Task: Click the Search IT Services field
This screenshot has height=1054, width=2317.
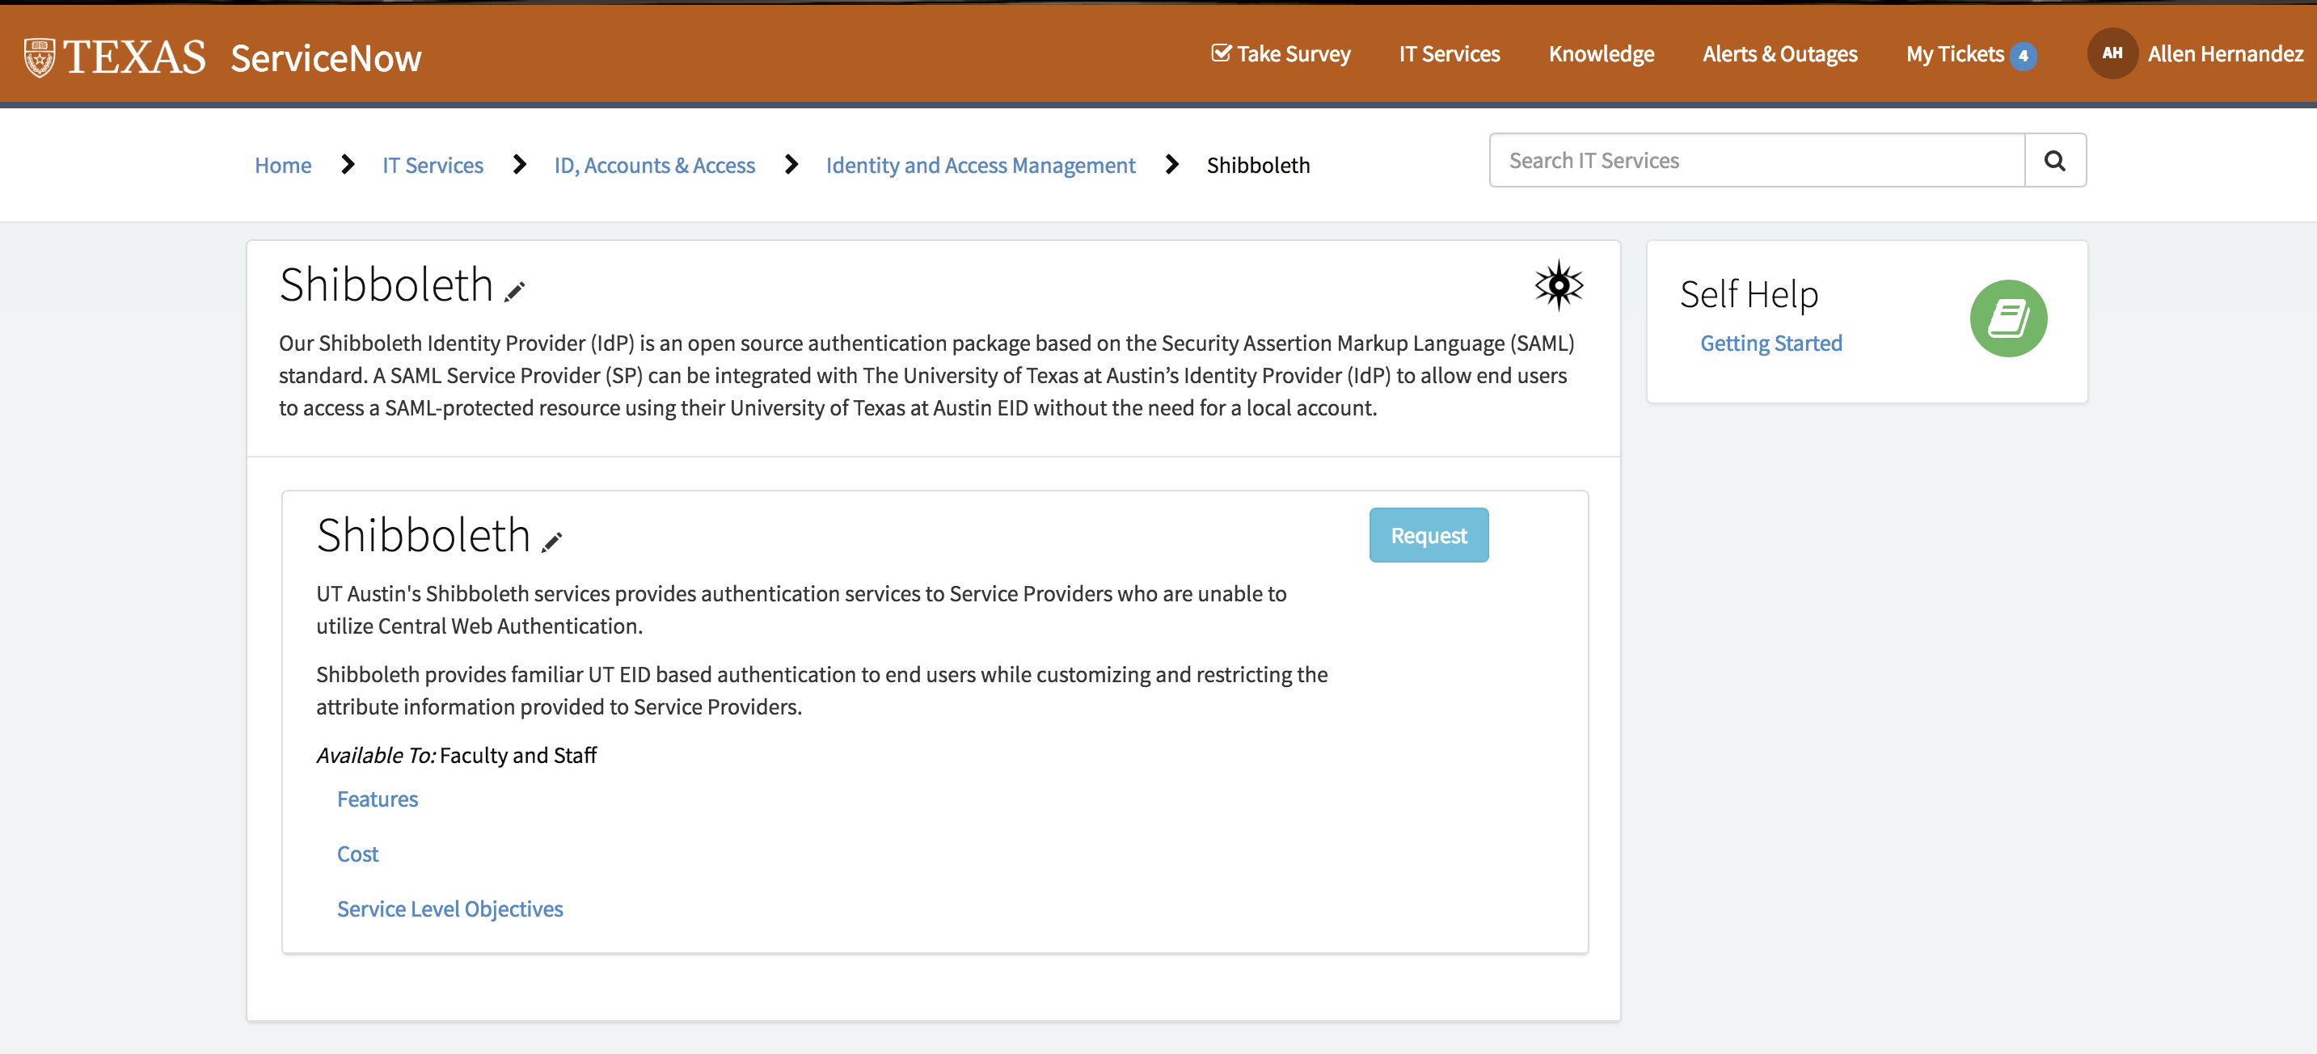Action: pyautogui.click(x=1757, y=161)
